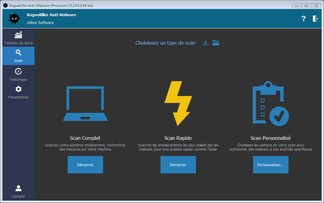
Task: Click the laptop icon for Scan Complet
Action: [85, 104]
